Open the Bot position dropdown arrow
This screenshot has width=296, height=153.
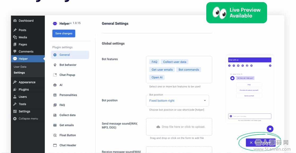pos(205,101)
